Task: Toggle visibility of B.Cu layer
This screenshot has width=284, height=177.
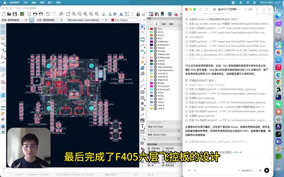Action: 155,38
